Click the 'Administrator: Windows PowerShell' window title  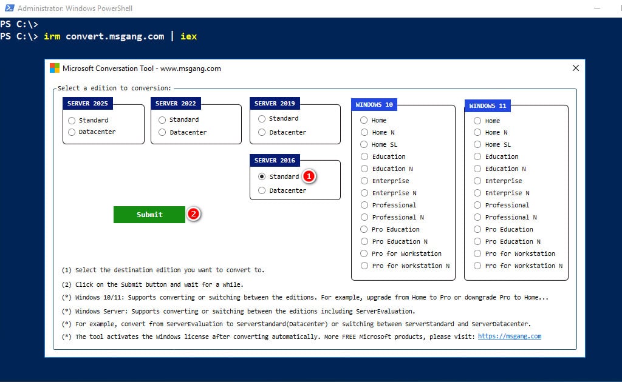point(75,8)
